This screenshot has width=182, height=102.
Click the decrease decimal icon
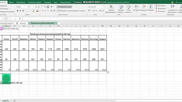click(103, 11)
